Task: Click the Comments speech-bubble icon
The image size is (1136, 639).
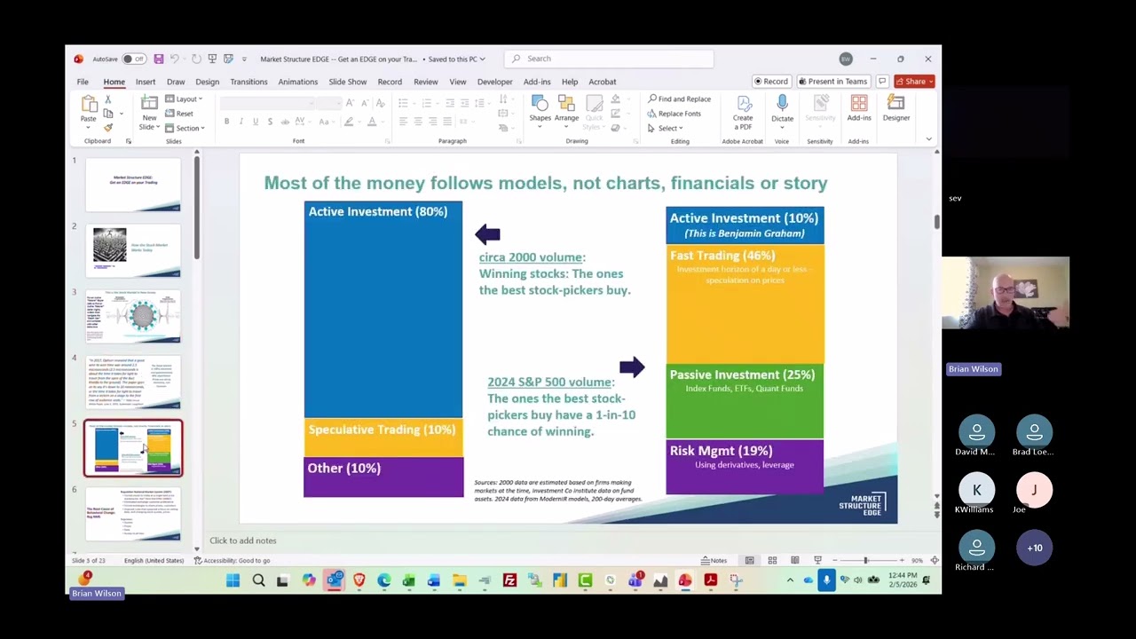Action: click(882, 82)
